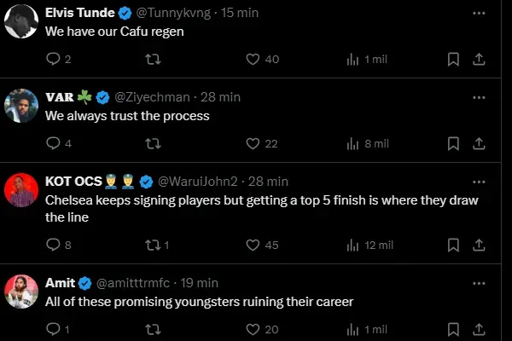The width and height of the screenshot is (512, 341).
Task: Open the @WaruiJohn2 profile link
Action: tap(199, 182)
